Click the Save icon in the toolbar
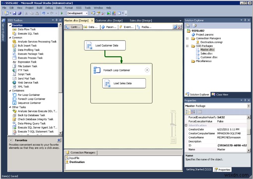The image size is (253, 179). tap(14, 13)
